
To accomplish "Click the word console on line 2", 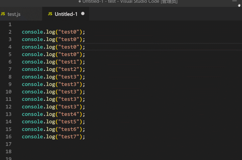I will pos(33,32).
